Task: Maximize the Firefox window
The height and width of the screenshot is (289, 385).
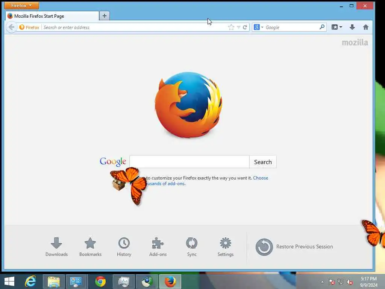Action: (x=352, y=6)
